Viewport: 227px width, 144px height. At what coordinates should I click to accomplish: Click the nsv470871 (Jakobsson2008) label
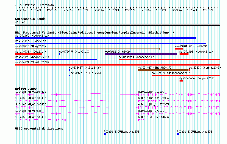pos(171,73)
